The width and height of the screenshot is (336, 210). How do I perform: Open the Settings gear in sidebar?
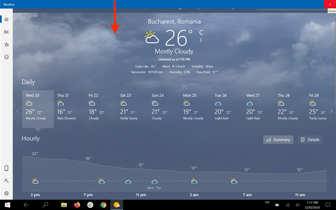pos(6,193)
